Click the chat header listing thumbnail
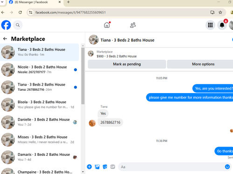The width and height of the screenshot is (233, 174). tap(94, 40)
